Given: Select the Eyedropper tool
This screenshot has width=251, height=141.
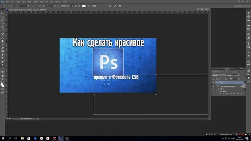Looking at the screenshot, I should tap(2, 31).
